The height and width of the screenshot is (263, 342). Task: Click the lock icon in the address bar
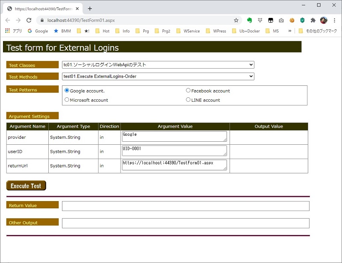pyautogui.click(x=42, y=20)
